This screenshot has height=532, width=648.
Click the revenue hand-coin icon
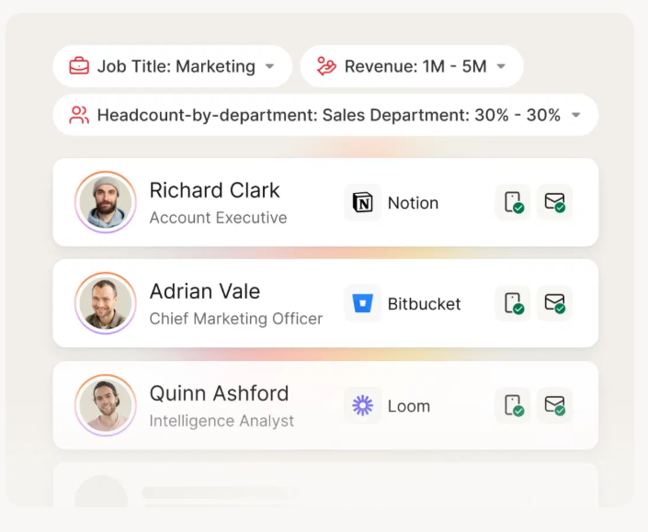point(326,66)
